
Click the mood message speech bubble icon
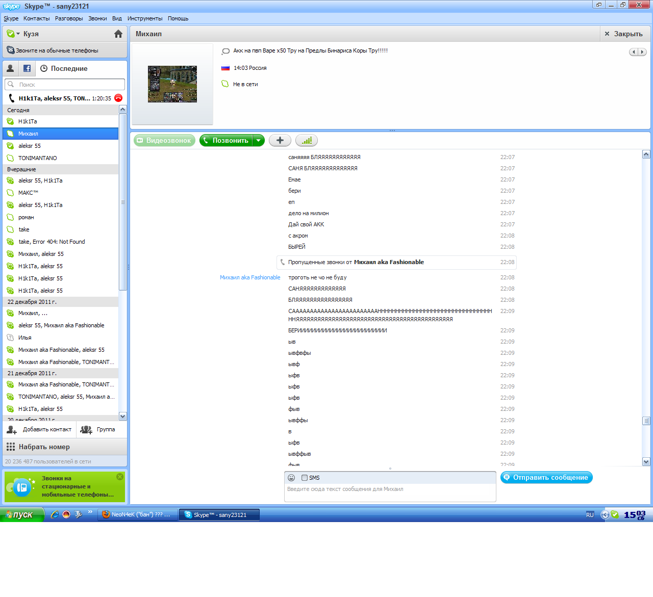point(225,51)
